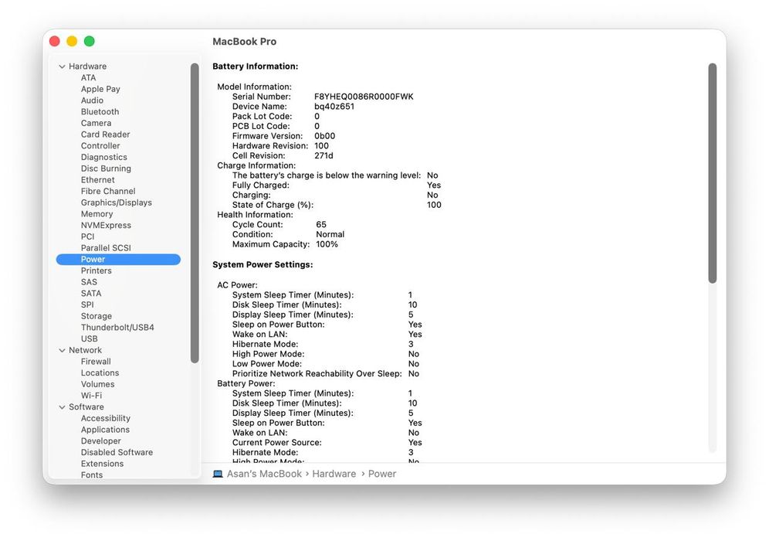This screenshot has height=541, width=769.
Task: Open Locations under Network
Action: coord(100,373)
